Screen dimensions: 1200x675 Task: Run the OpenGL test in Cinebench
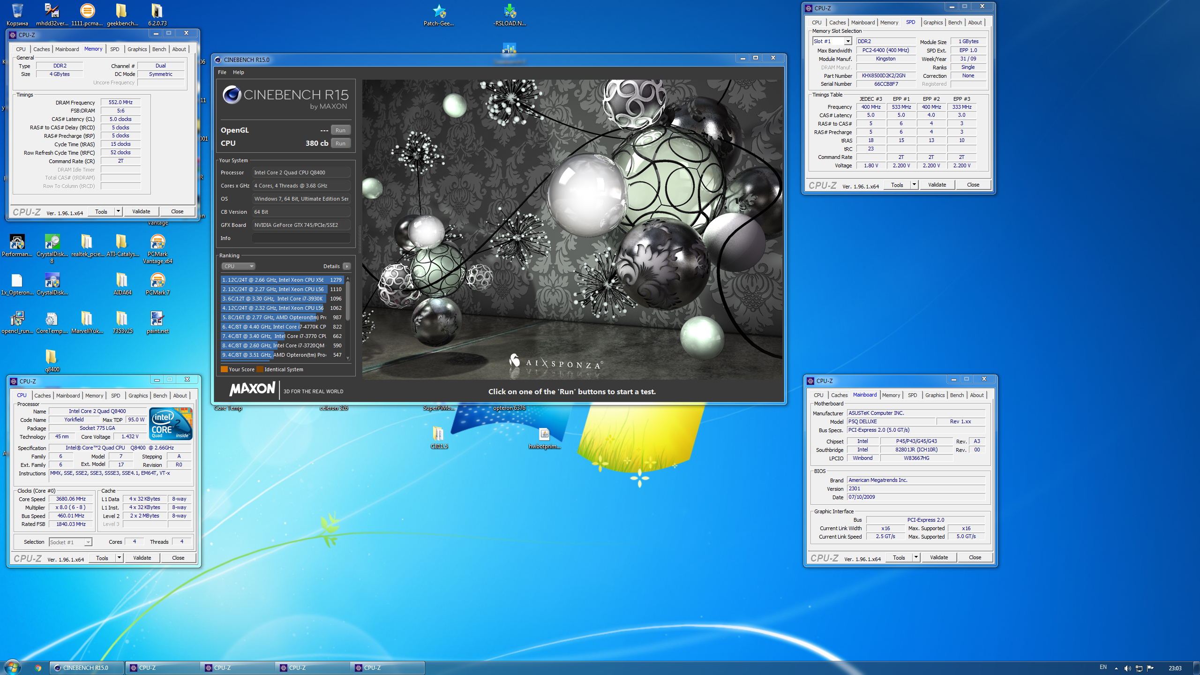click(340, 130)
